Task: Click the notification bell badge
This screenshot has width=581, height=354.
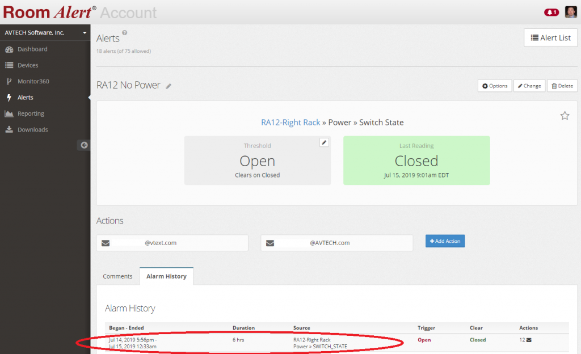Action: [551, 12]
